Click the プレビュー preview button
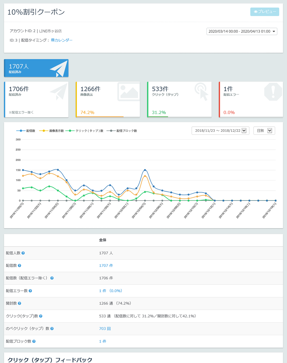287x363 pixels. (265, 12)
